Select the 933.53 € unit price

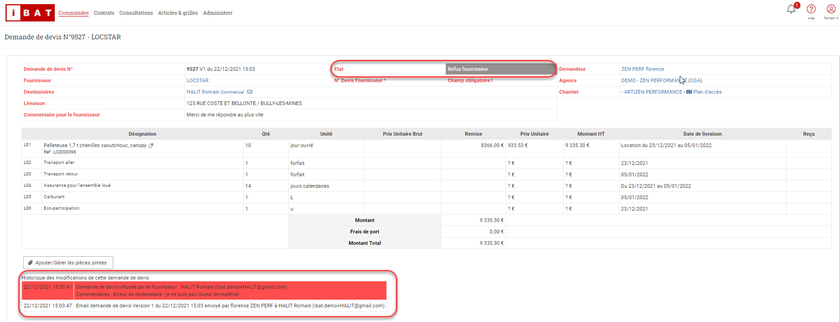pyautogui.click(x=518, y=145)
